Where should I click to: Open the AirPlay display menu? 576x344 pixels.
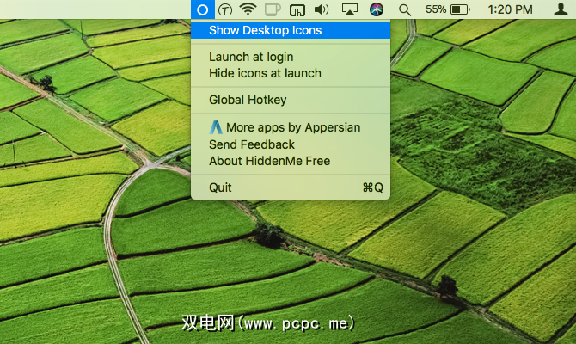point(350,9)
